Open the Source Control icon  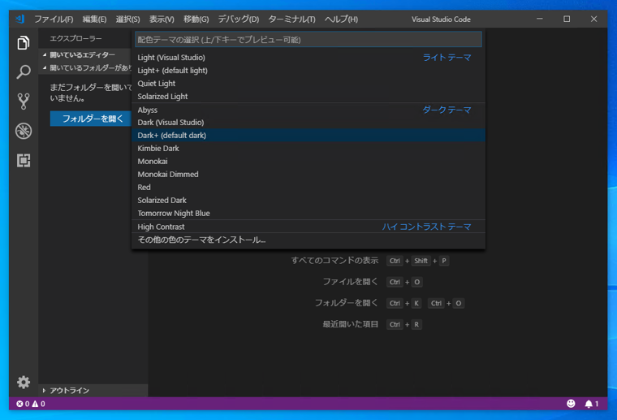pos(24,102)
